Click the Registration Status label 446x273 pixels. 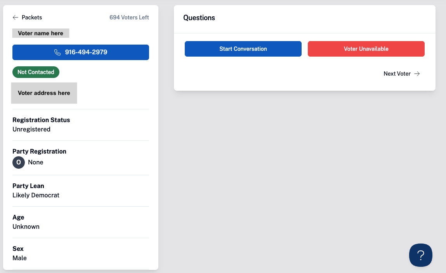pyautogui.click(x=41, y=120)
